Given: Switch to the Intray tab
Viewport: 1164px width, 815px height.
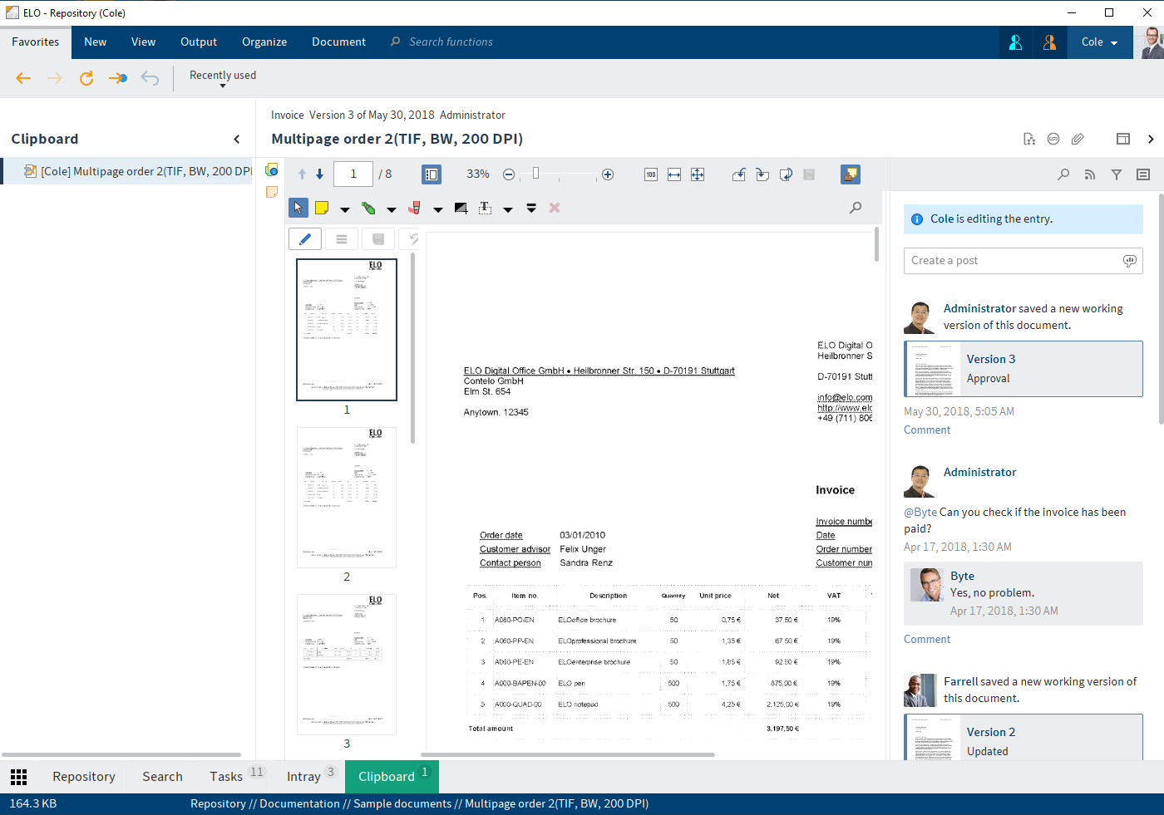Looking at the screenshot, I should 303,777.
